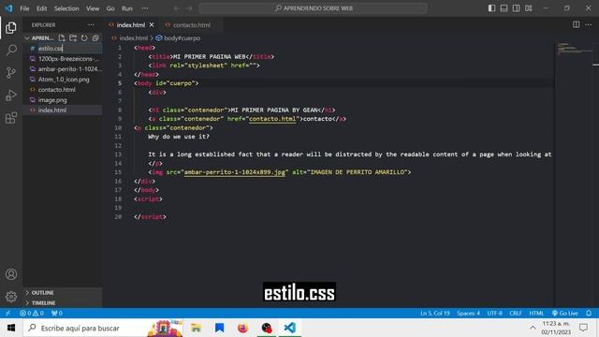Open the Manage gear icon
Image resolution: width=599 pixels, height=337 pixels.
tap(11, 297)
